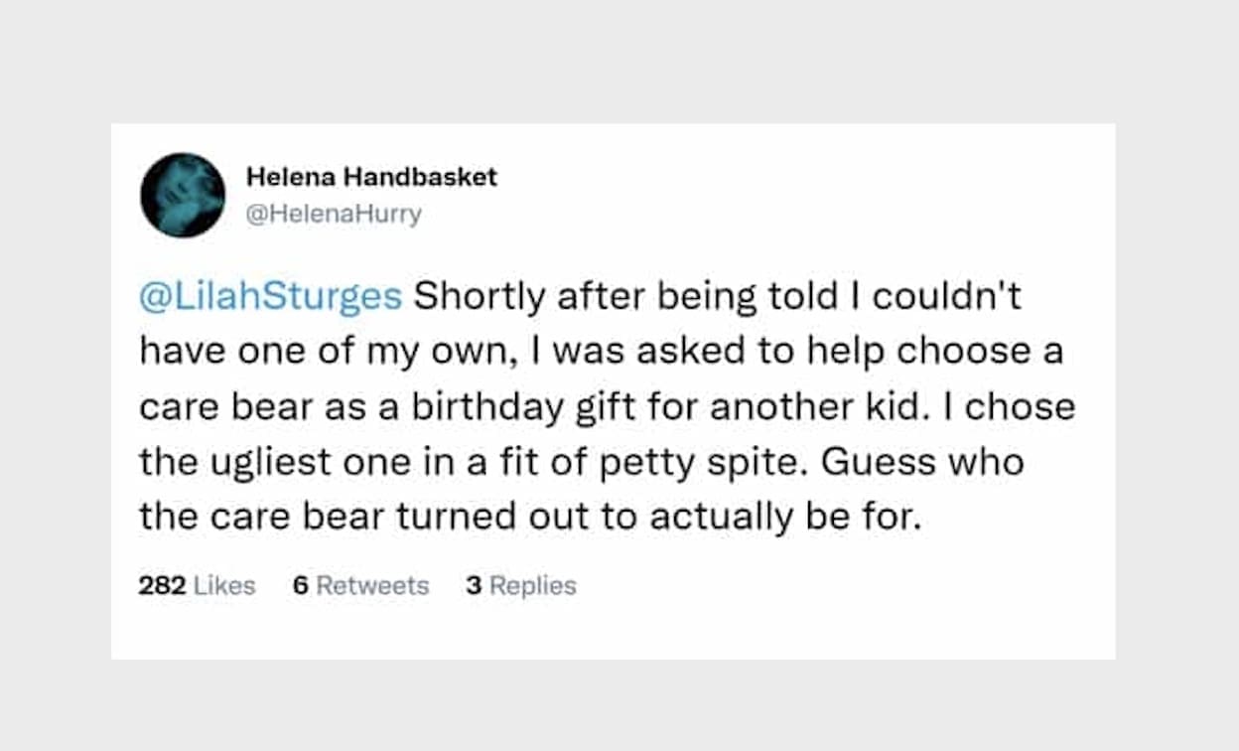1239x751 pixels.
Task: Click Helena Handbasket's round profile avatar
Action: (x=183, y=195)
